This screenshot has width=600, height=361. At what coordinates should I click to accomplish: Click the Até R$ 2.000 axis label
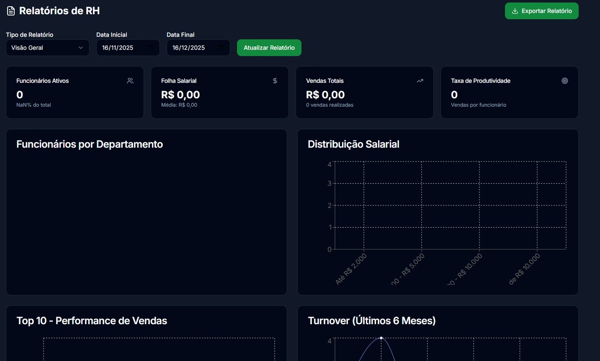click(351, 269)
